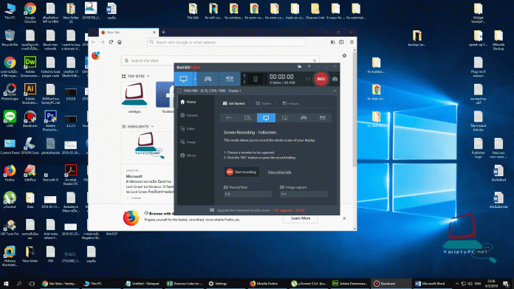Click Firefox Search the Web box

pyautogui.click(x=220, y=60)
